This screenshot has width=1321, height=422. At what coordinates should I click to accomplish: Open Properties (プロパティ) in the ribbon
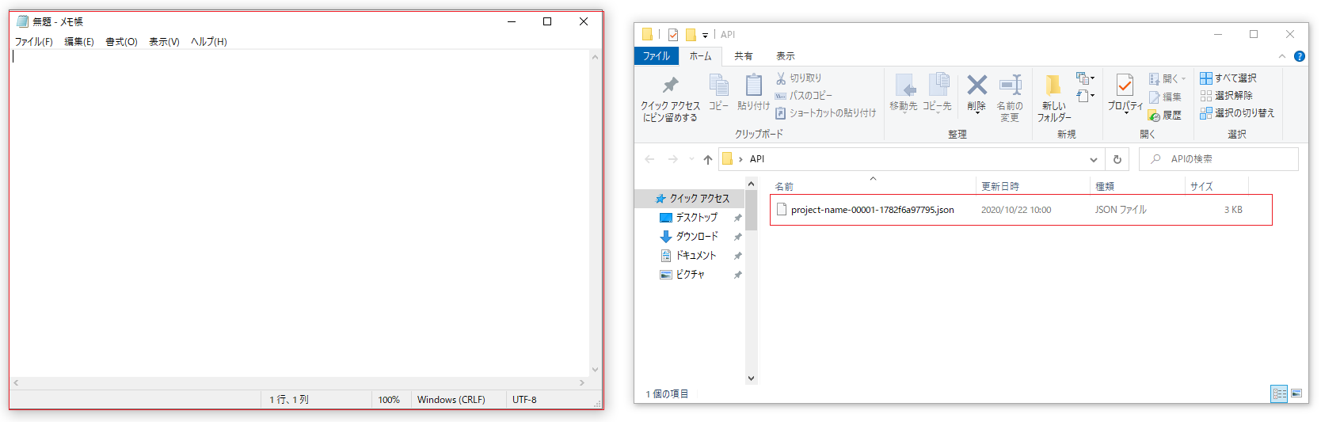click(x=1125, y=86)
